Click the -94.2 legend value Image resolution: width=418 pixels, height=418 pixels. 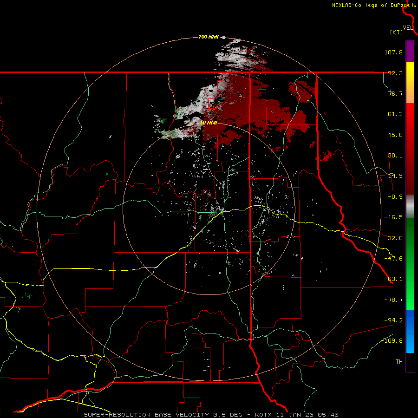(393, 320)
